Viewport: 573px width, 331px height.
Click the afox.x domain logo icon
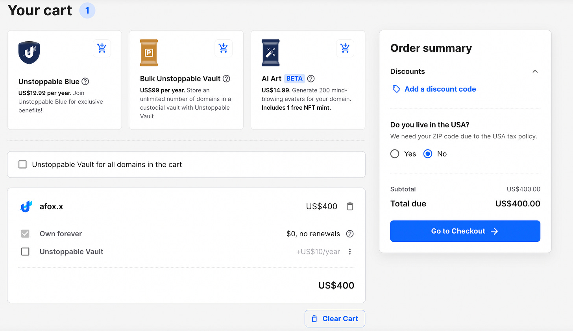click(x=26, y=206)
